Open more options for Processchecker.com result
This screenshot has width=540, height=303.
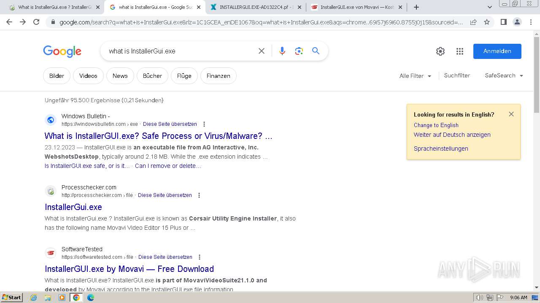(199, 195)
